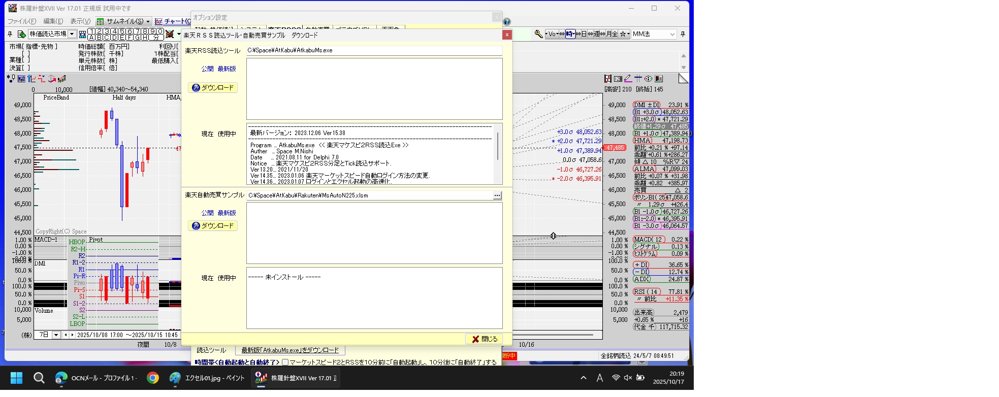
Task: Expand the MM法 combo box
Action: point(672,34)
